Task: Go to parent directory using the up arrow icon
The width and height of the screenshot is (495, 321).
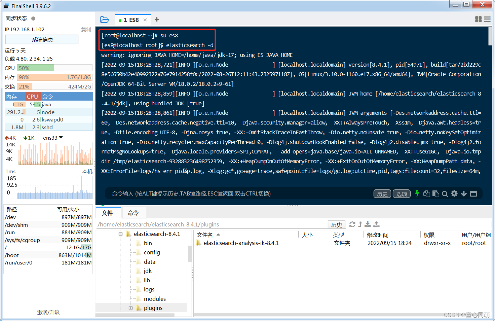Action: [359, 224]
